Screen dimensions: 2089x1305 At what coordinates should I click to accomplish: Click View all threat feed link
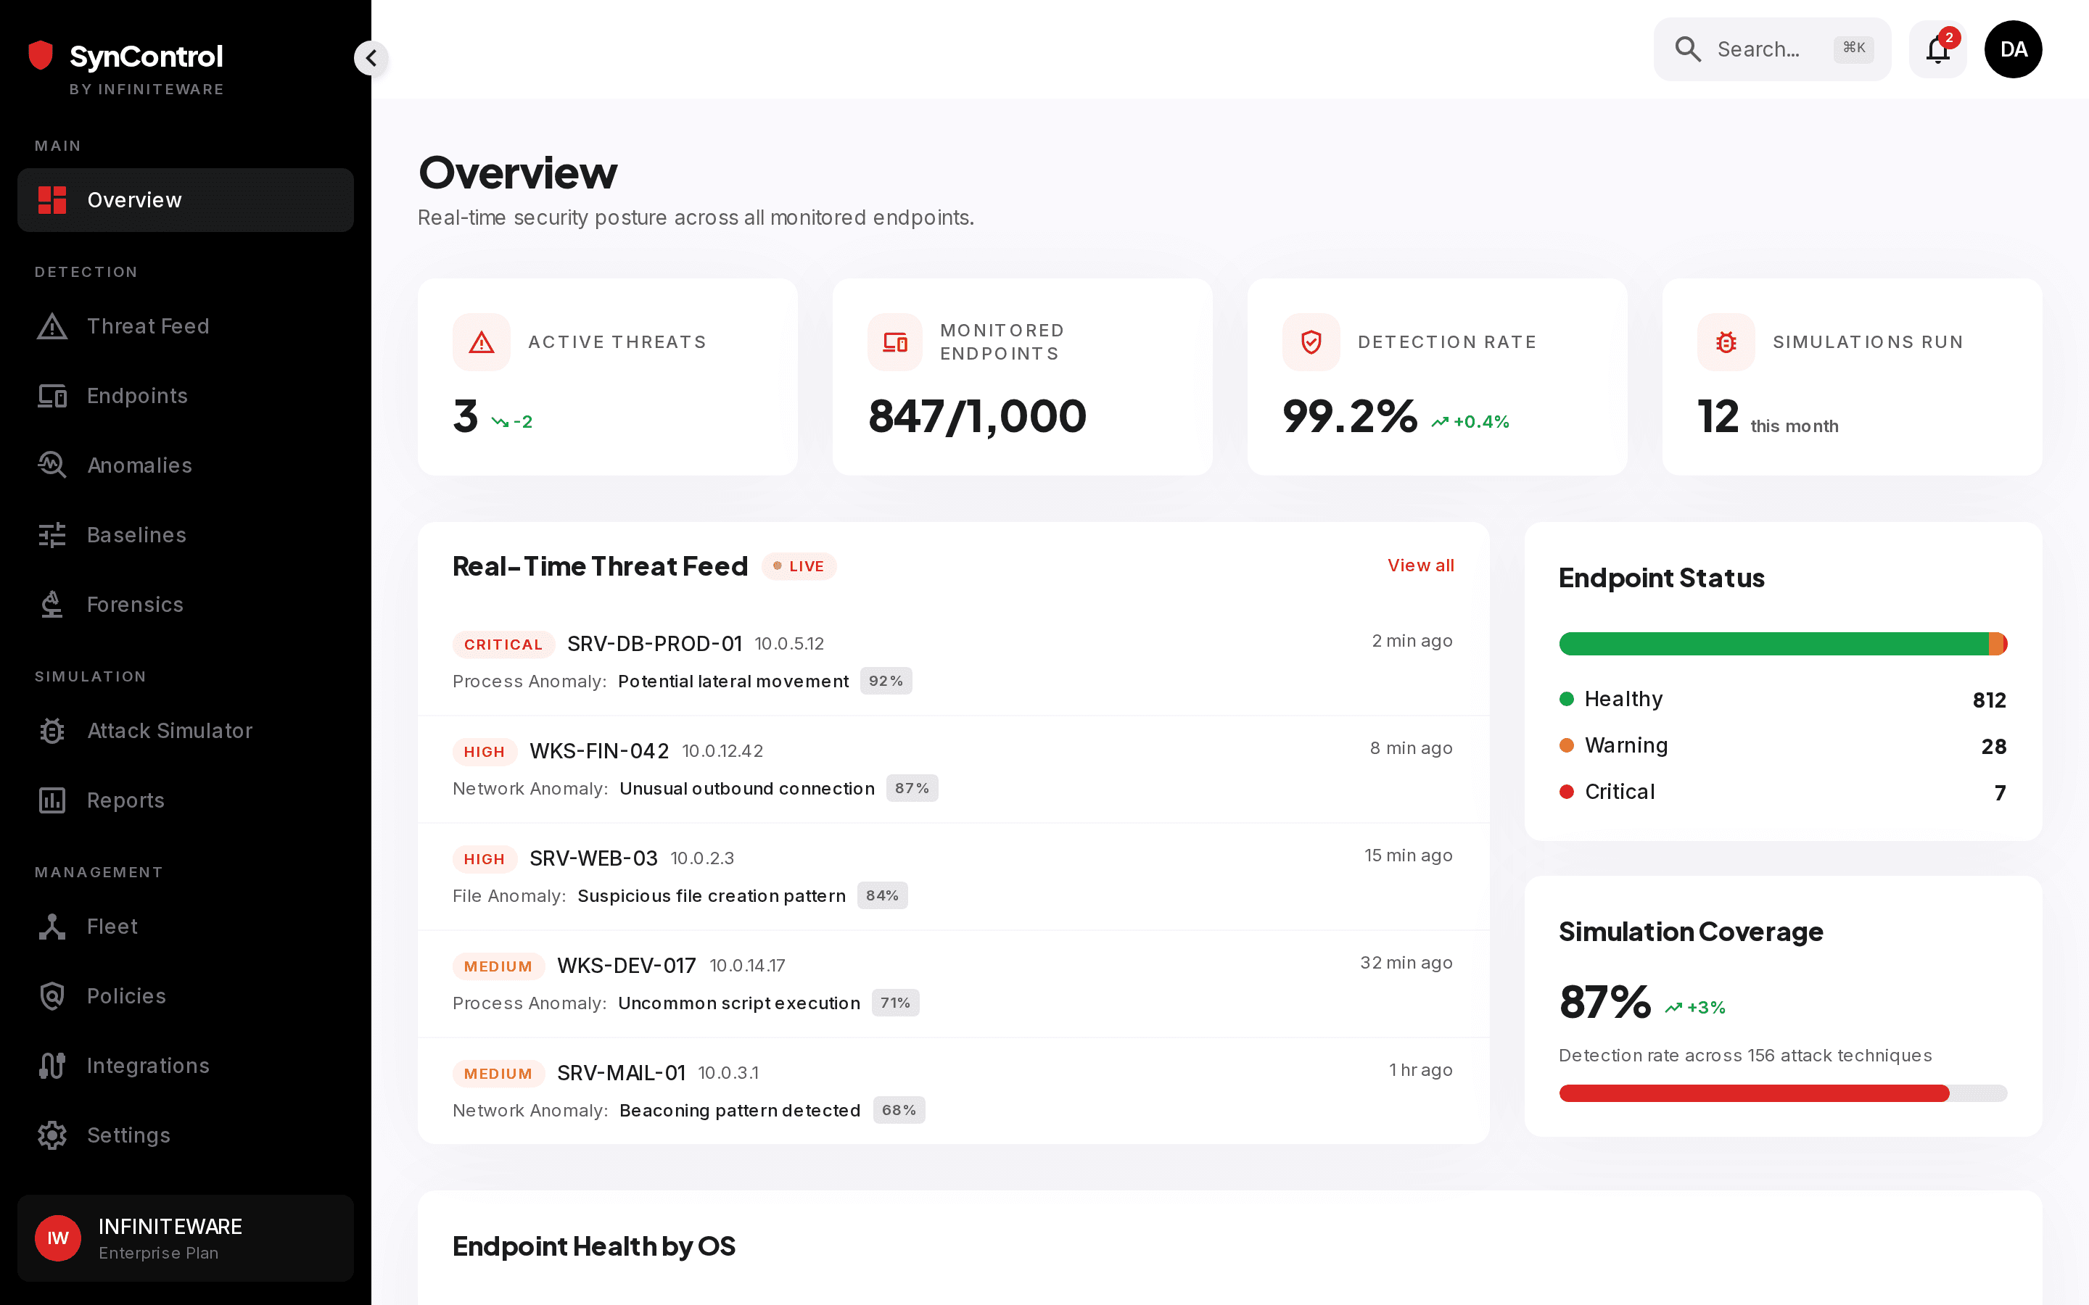pos(1420,565)
